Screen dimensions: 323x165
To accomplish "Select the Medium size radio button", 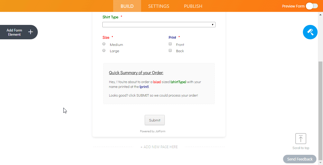I will pyautogui.click(x=104, y=44).
